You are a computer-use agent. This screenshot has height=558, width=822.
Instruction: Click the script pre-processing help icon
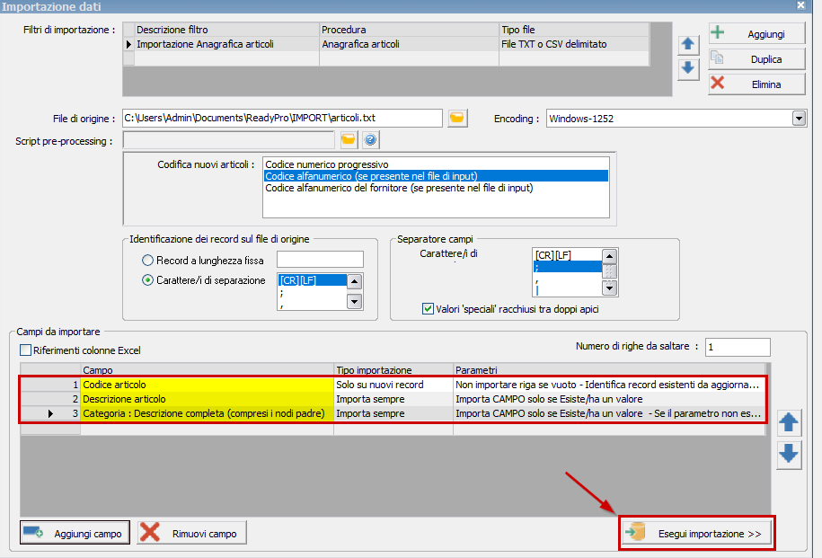coord(369,139)
